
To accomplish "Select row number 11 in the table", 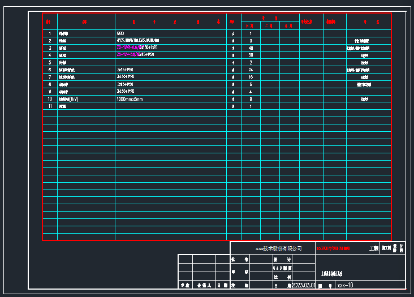I will coord(50,106).
